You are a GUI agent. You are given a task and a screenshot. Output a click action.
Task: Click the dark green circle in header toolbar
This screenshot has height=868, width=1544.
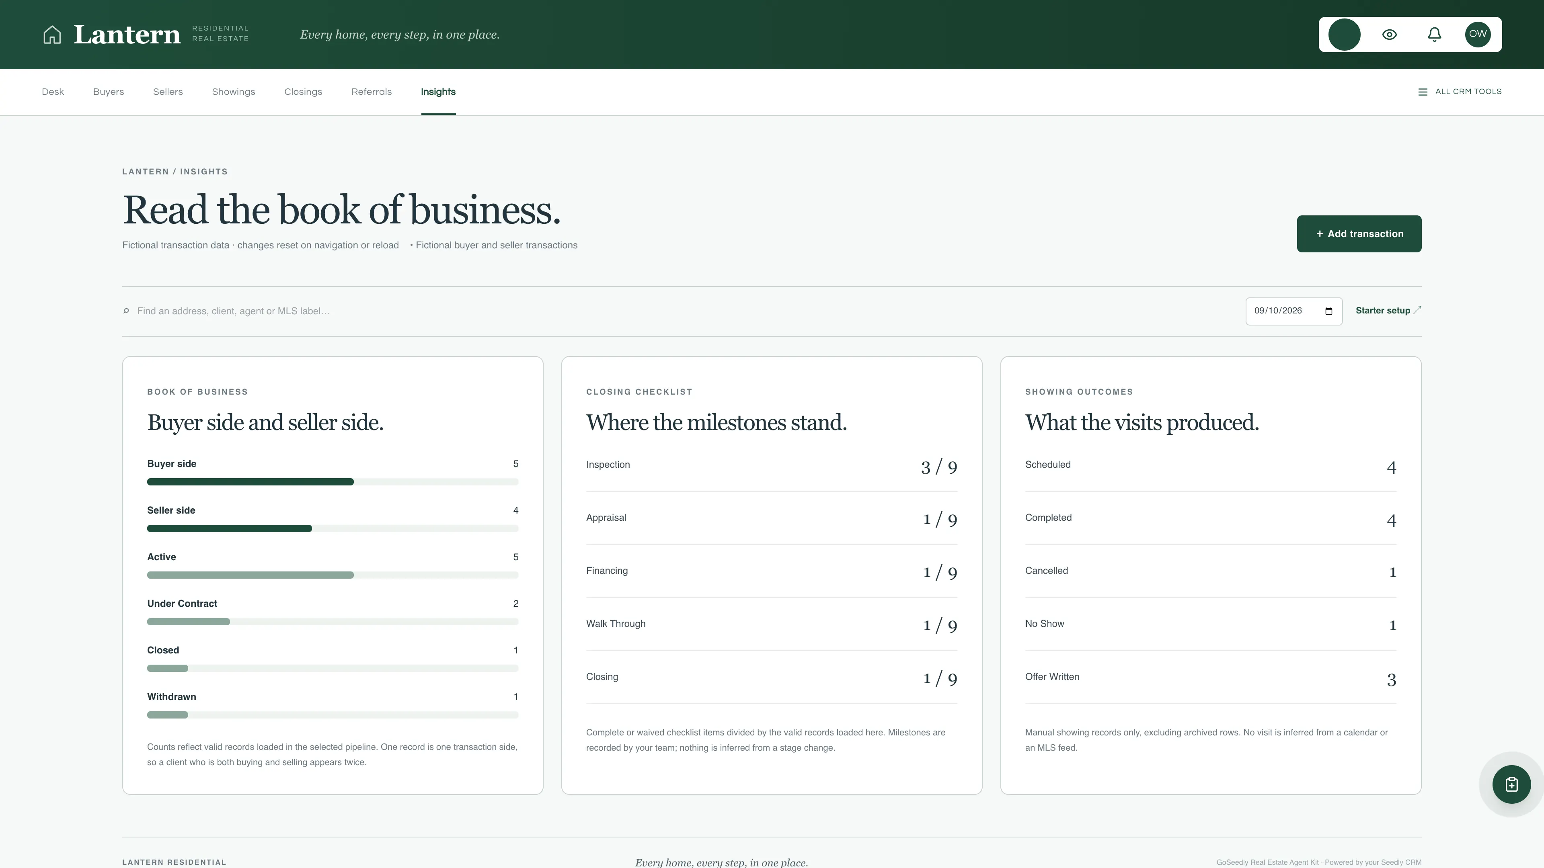(1345, 35)
